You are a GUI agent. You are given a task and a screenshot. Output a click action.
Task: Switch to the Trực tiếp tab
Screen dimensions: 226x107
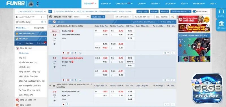pyautogui.click(x=41, y=43)
